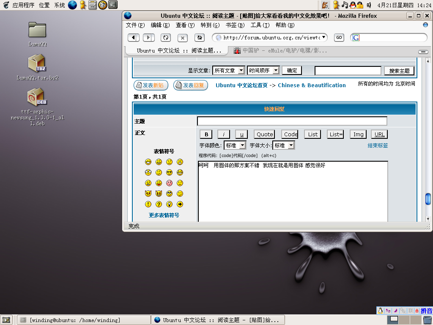Insert the exclamation mark emoticon
The image size is (433, 325).
click(148, 204)
